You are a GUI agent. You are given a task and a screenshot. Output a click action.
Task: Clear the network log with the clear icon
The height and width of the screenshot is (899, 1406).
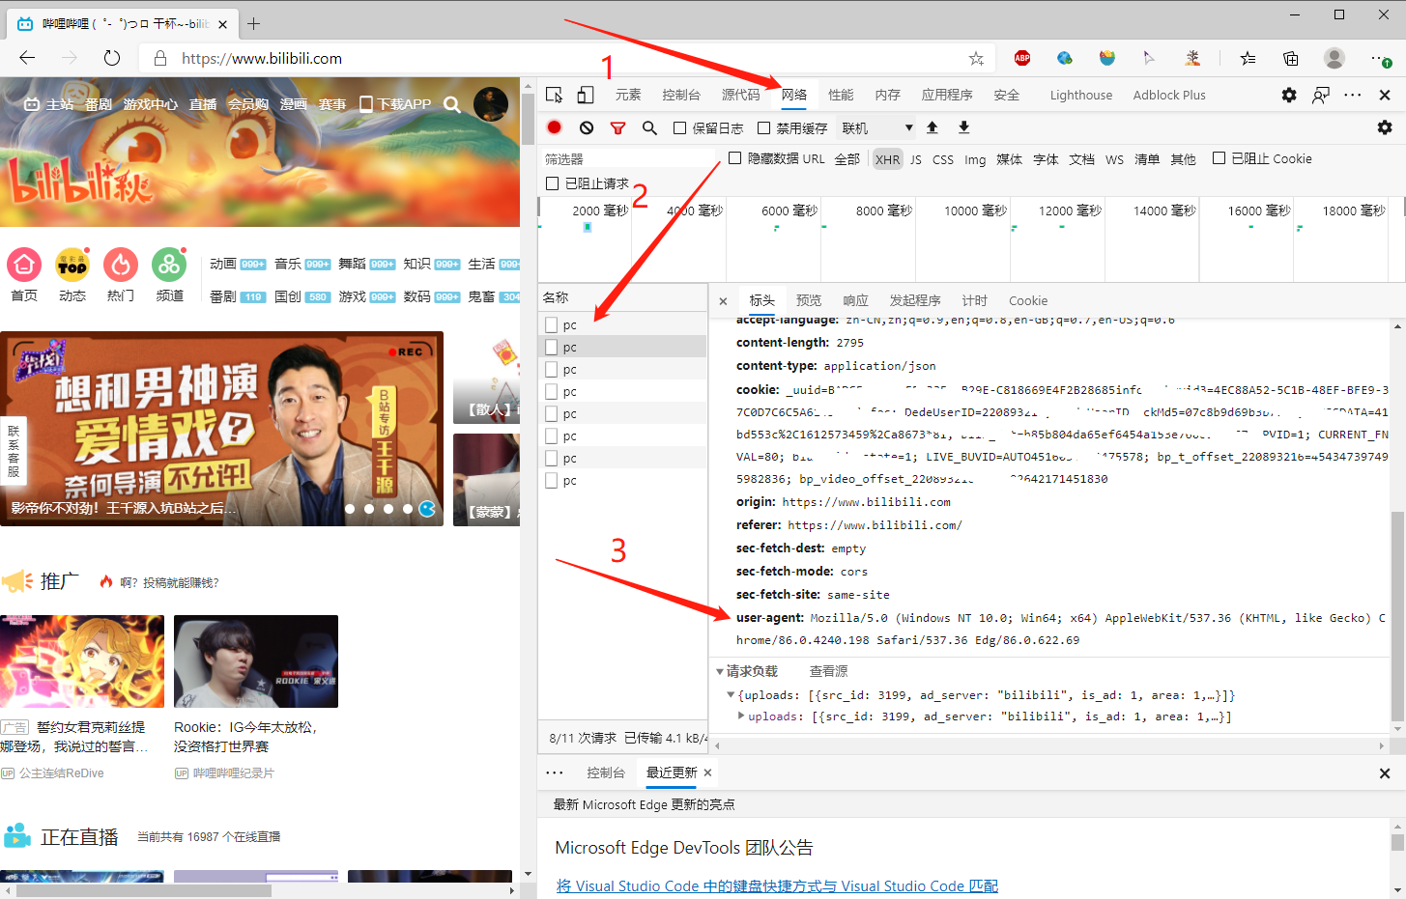pyautogui.click(x=587, y=127)
